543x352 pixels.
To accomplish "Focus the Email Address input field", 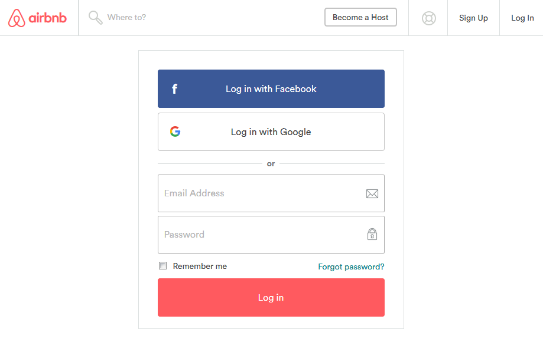I will (x=260, y=193).
